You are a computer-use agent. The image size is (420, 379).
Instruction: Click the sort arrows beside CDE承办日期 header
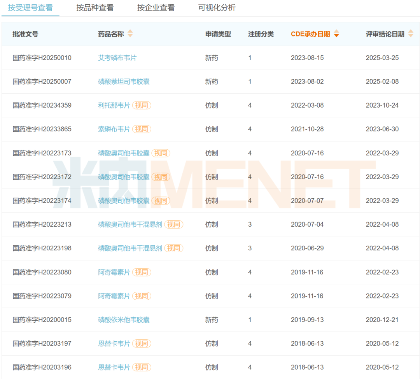pyautogui.click(x=336, y=34)
